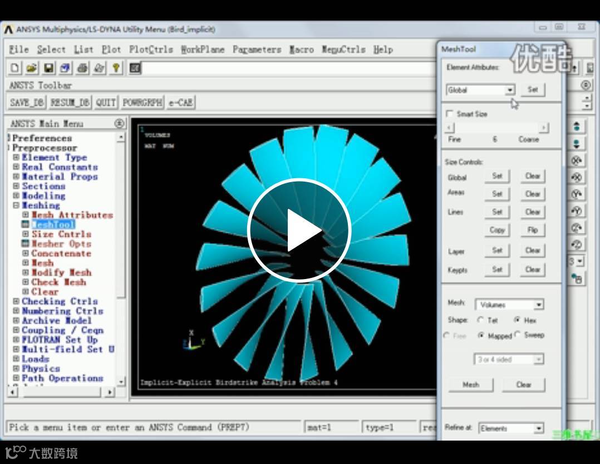
Task: Rotate model clockwise about screen X axis
Action: click(x=577, y=160)
